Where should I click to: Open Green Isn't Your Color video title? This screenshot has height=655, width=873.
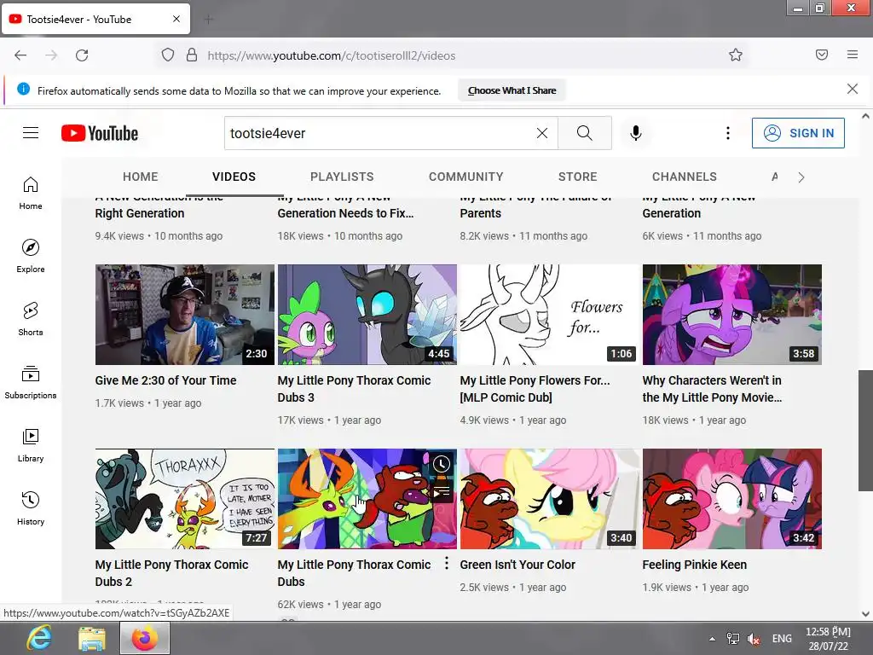click(517, 565)
